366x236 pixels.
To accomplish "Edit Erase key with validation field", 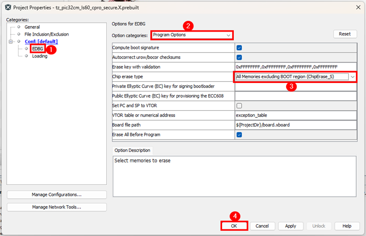I will click(295, 67).
